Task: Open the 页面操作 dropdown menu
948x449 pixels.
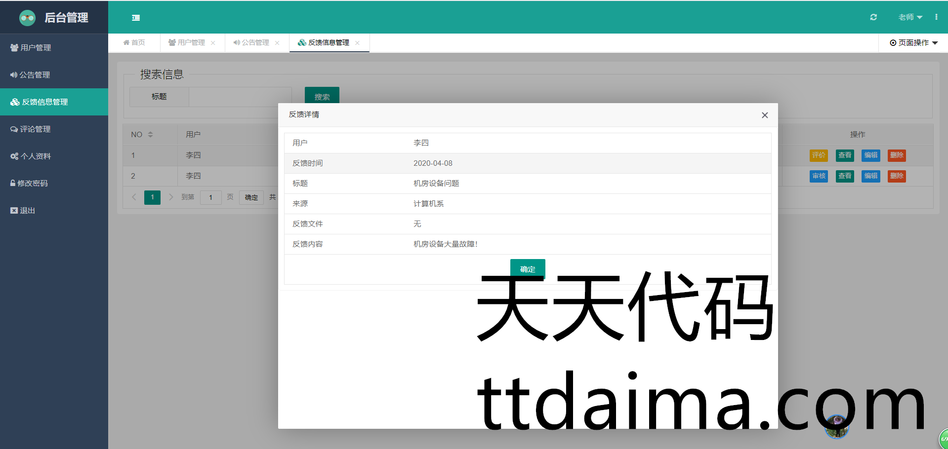Action: tap(913, 43)
